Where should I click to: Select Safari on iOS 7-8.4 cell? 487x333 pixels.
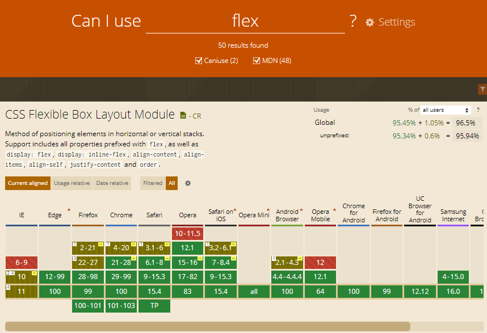(x=221, y=263)
